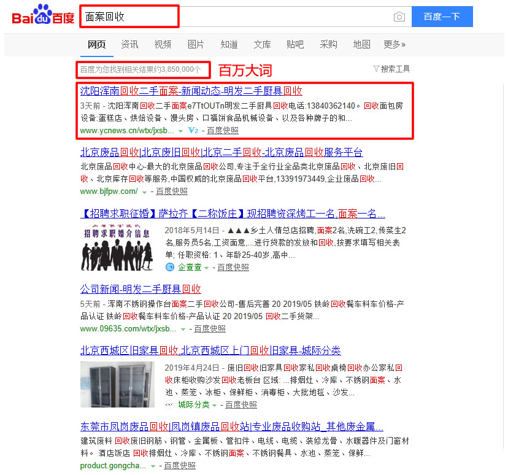Open 北京西城区旧家具回收 result title

210,350
